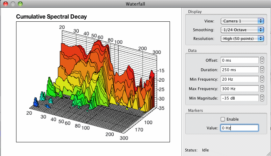This screenshot has height=156, width=271.
Task: Expand the Smoothing 1/24 Octave dropdown
Action: pyautogui.click(x=242, y=30)
